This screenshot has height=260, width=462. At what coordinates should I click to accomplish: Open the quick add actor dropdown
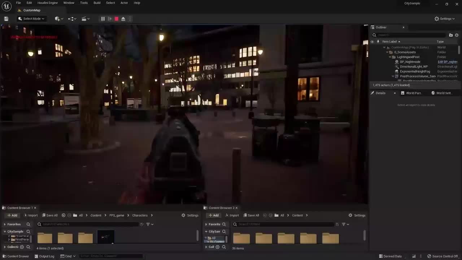(x=59, y=19)
